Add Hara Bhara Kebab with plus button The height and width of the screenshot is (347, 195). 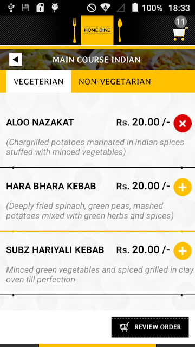coord(183,187)
